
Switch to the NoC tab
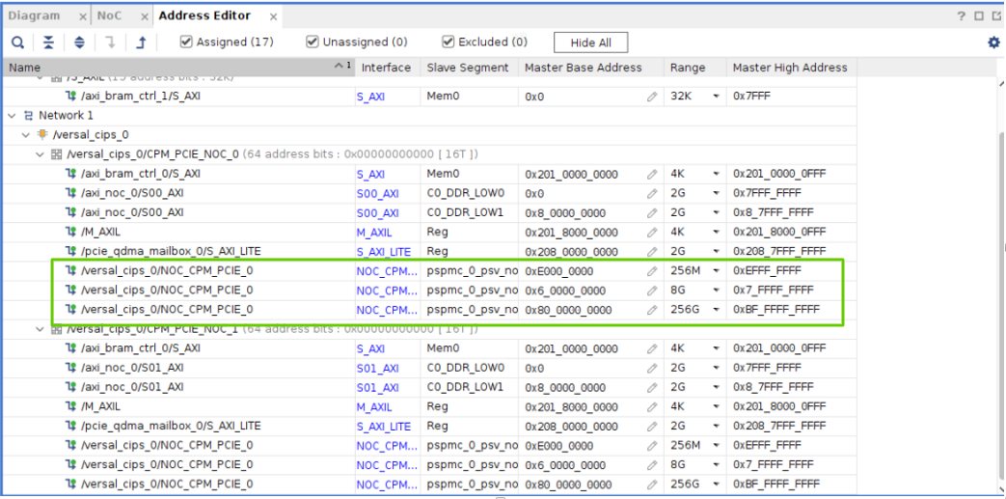coord(110,16)
